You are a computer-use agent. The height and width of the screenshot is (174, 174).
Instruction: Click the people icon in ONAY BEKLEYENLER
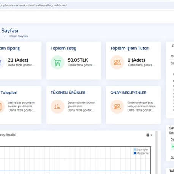pyautogui.click(x=117, y=107)
